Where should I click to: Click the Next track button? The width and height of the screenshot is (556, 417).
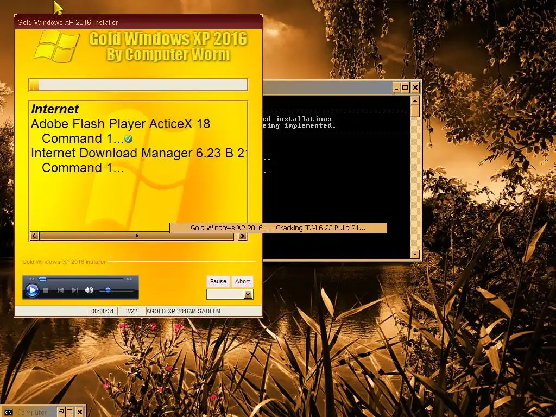(74, 290)
